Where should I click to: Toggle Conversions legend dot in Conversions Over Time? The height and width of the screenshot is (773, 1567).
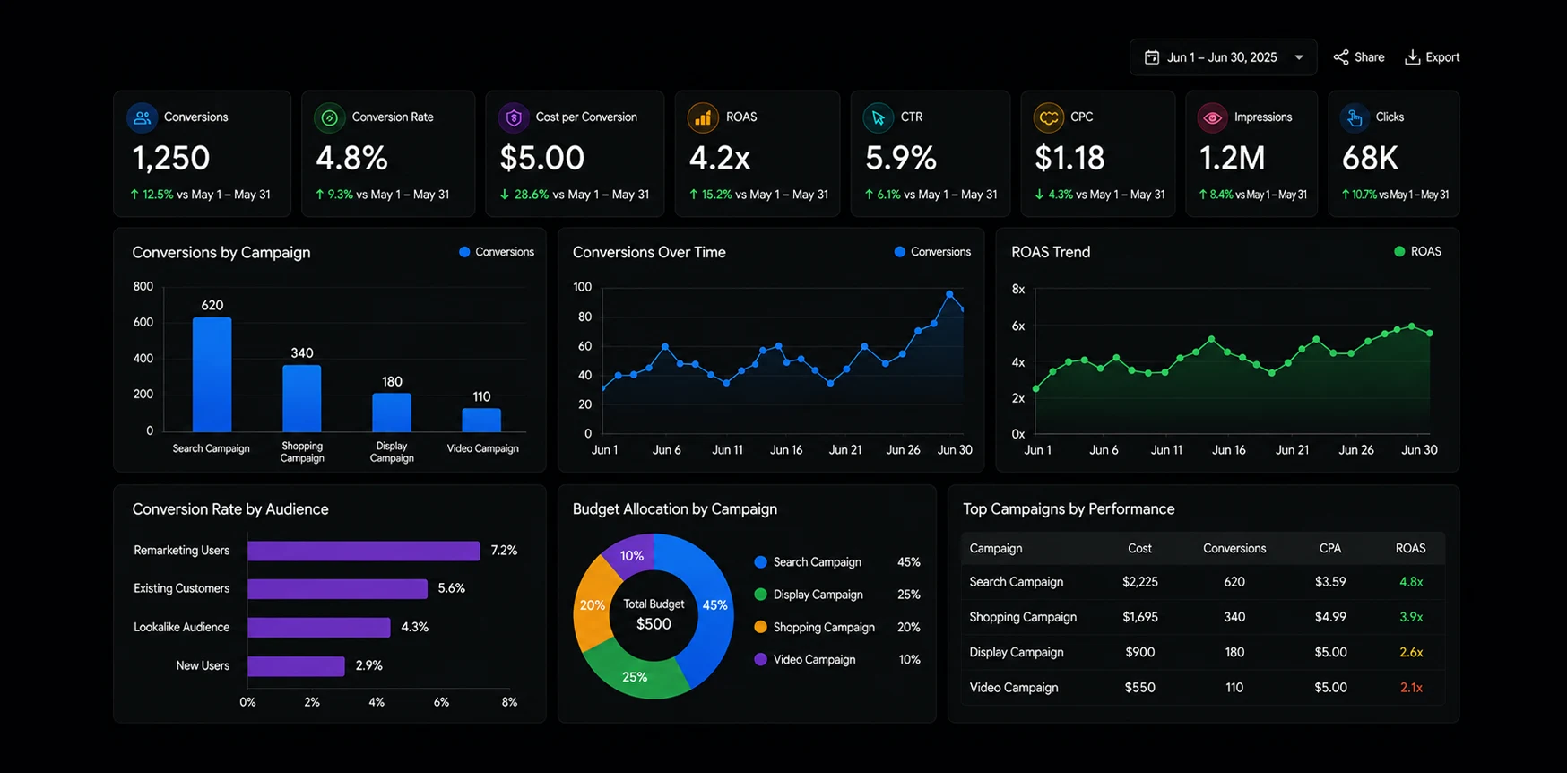coord(899,252)
